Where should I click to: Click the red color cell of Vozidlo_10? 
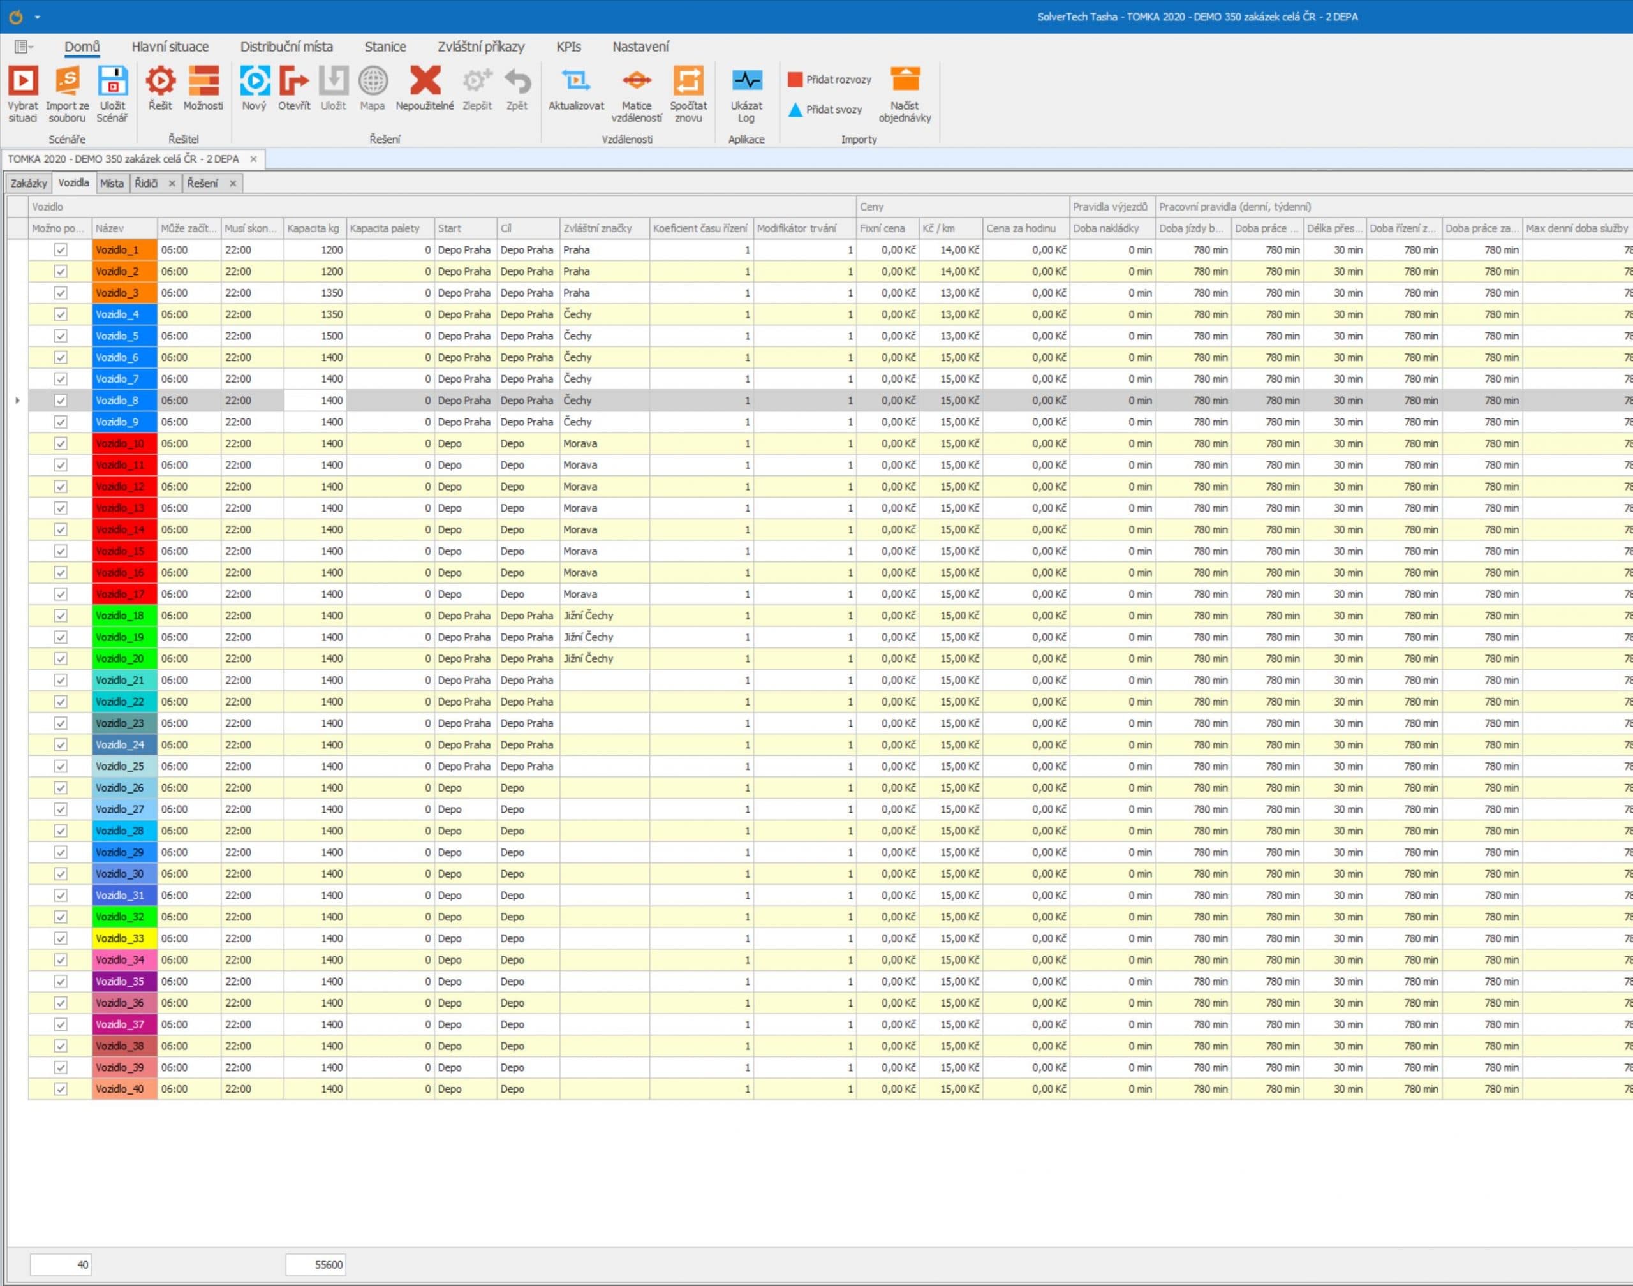pyautogui.click(x=124, y=443)
